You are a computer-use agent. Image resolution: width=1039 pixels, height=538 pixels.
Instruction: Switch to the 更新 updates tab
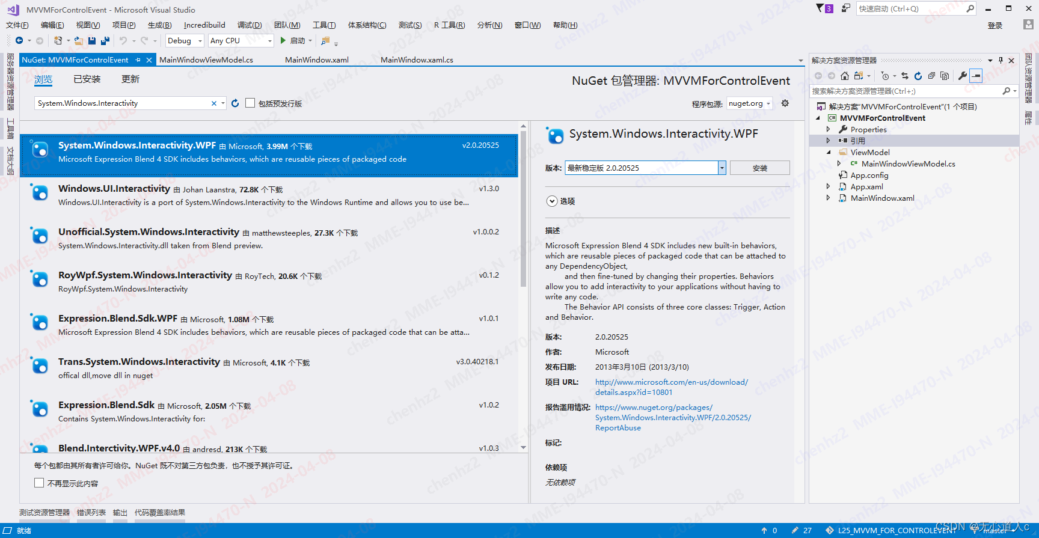click(130, 79)
